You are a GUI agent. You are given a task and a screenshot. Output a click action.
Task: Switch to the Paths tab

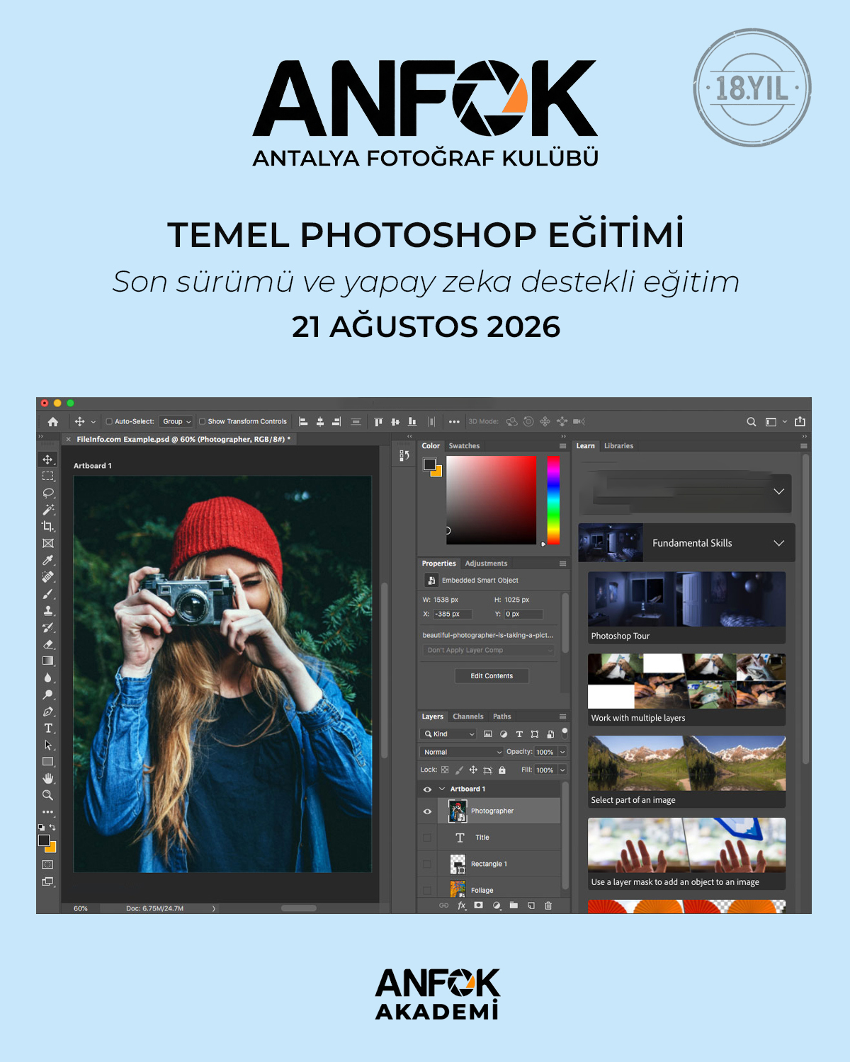(x=502, y=716)
